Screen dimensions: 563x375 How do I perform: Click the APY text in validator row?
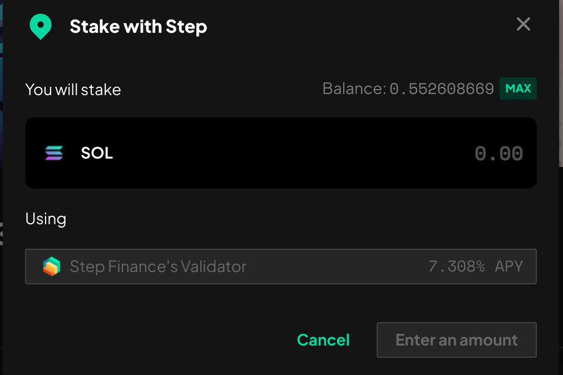click(509, 267)
